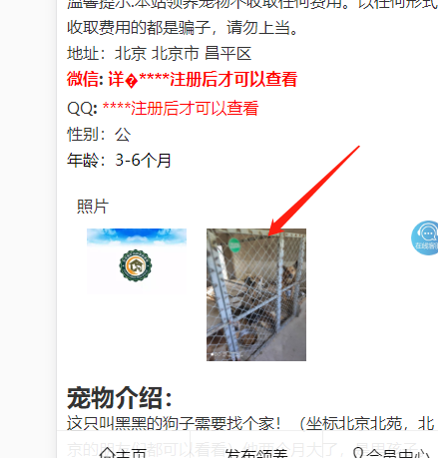
Task: Click the scam warning 请勿上当 text
Action: 262,27
